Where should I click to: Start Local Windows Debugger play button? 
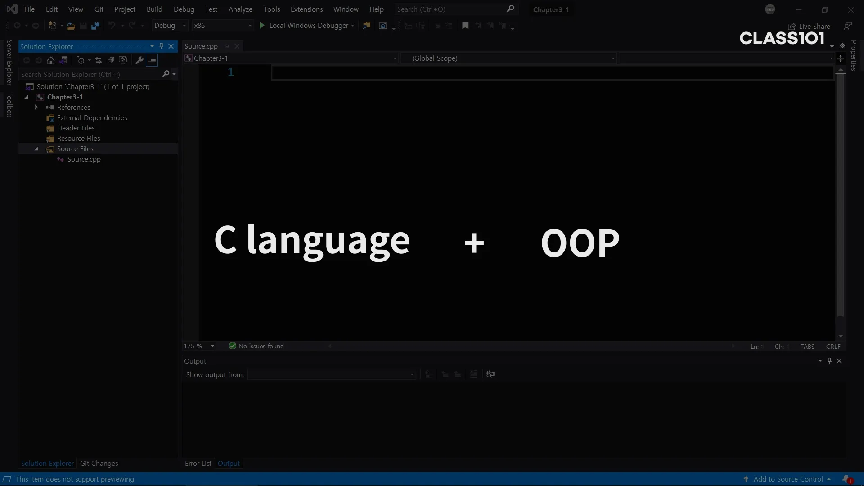coord(262,26)
